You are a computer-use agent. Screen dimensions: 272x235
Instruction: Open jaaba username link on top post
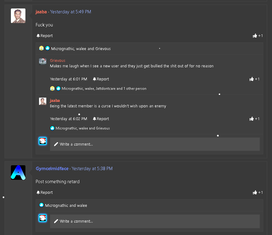point(41,12)
